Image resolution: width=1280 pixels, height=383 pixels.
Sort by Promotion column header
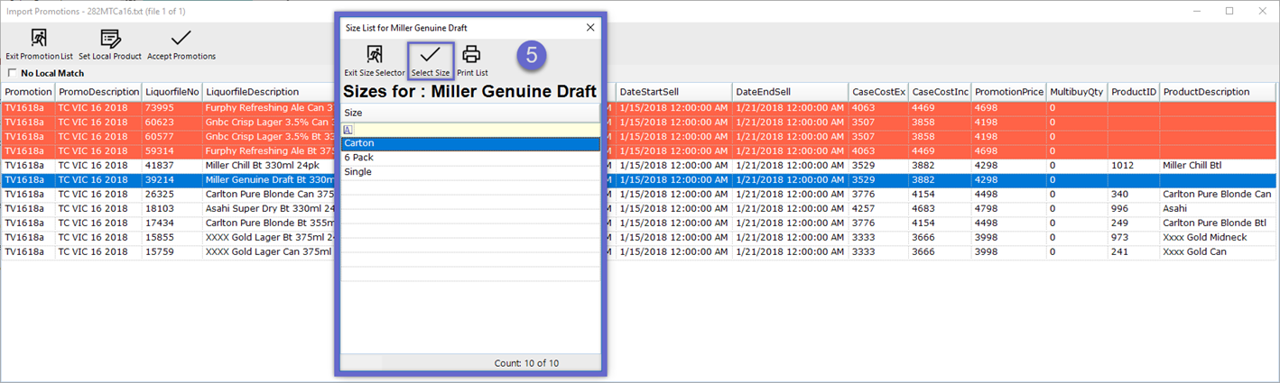[29, 92]
